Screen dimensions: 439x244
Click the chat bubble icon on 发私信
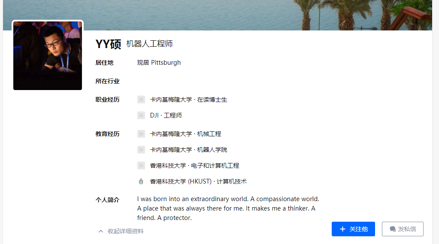pyautogui.click(x=393, y=229)
